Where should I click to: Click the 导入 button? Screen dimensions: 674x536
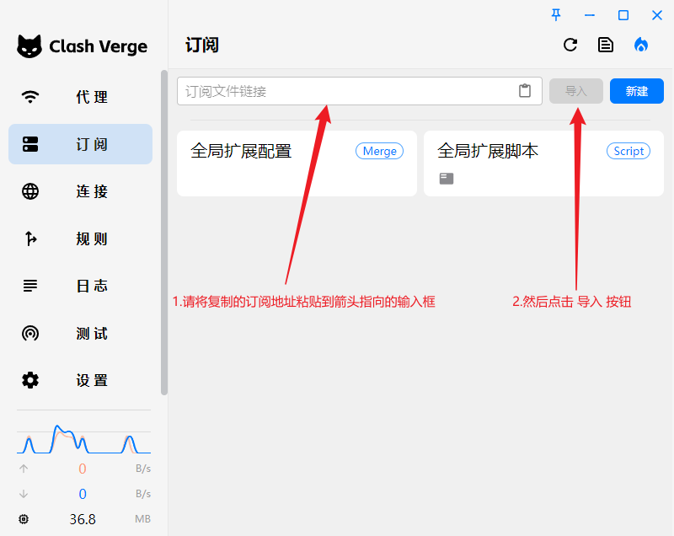576,91
